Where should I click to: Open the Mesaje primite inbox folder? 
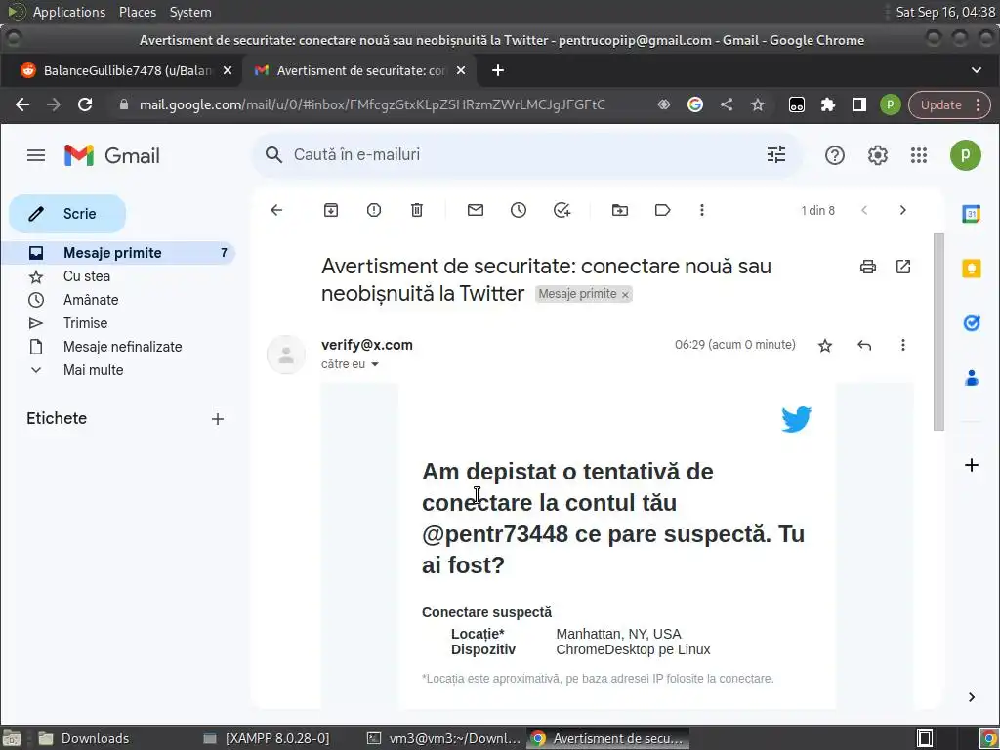(118, 253)
